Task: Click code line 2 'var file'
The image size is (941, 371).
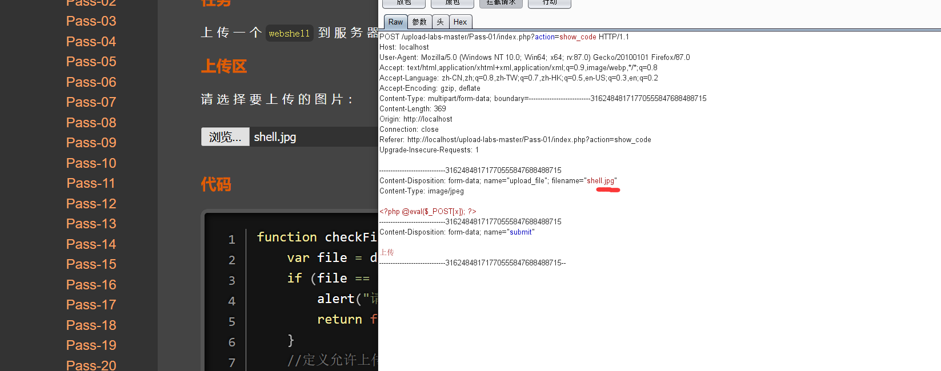Action: coord(332,258)
